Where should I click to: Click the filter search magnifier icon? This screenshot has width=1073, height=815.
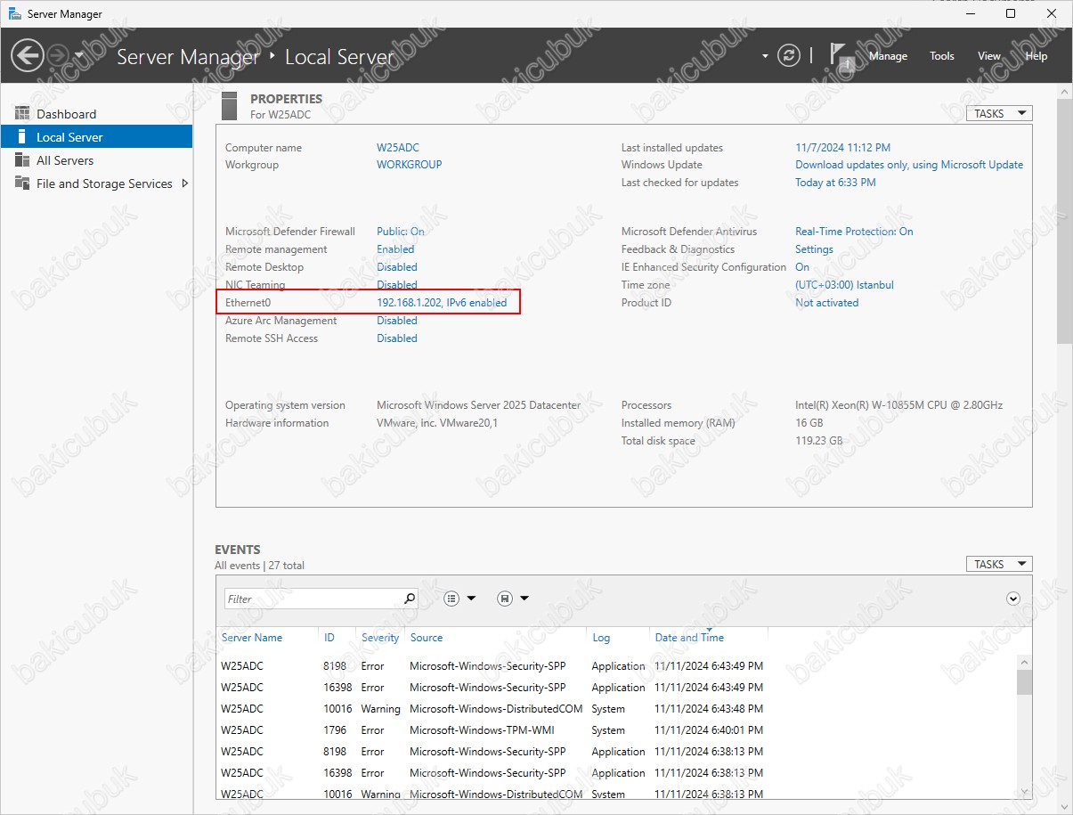click(410, 599)
